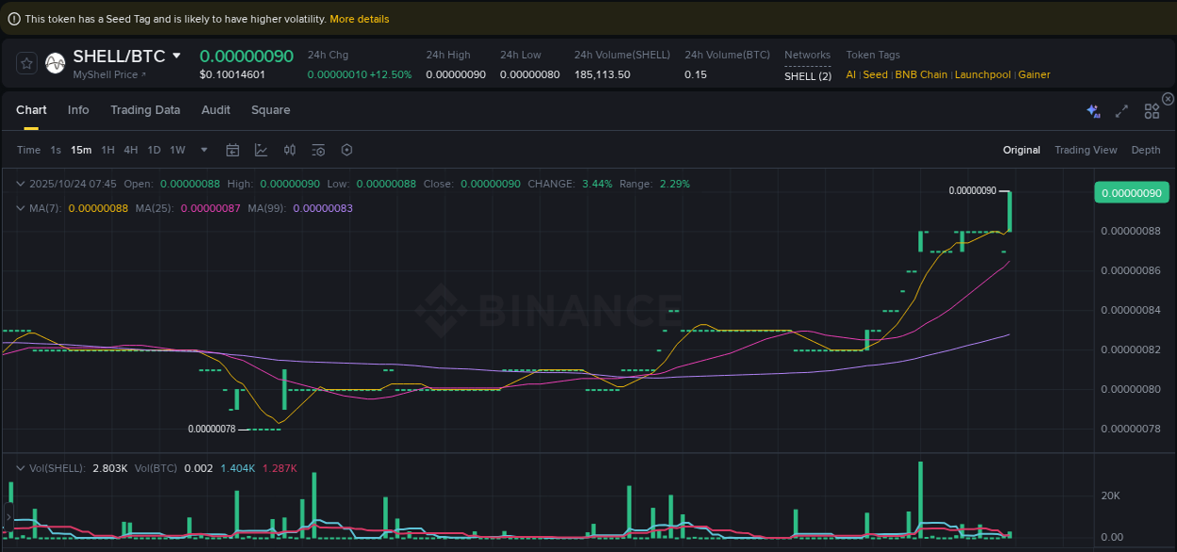Launch the AI chart analysis icon
Image resolution: width=1177 pixels, height=552 pixels.
1092,110
